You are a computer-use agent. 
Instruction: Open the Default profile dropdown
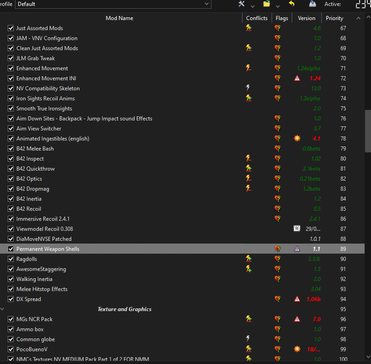click(x=113, y=4)
